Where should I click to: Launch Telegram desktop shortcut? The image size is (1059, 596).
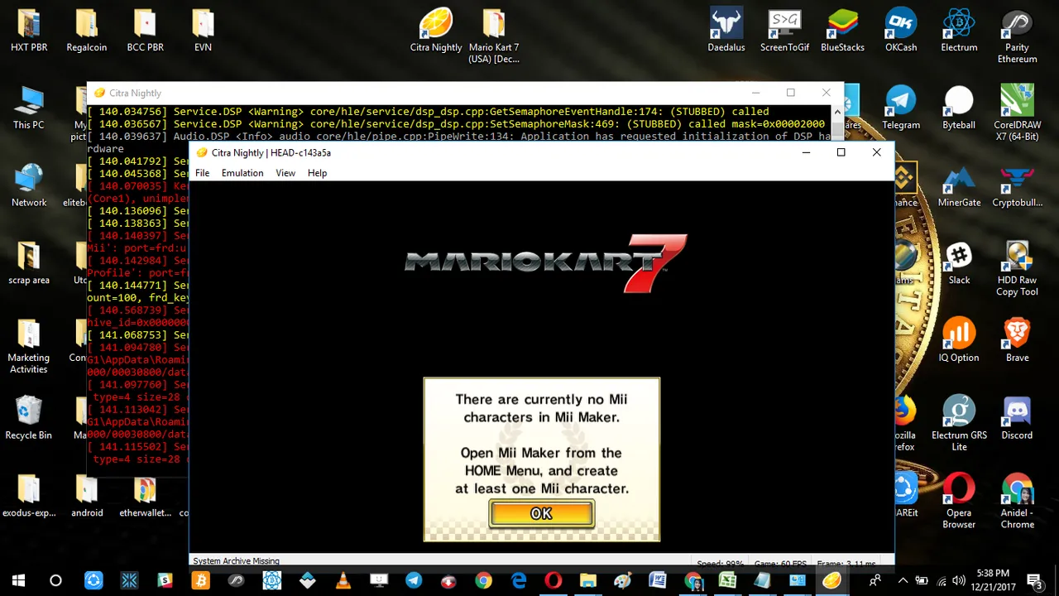[x=901, y=108]
